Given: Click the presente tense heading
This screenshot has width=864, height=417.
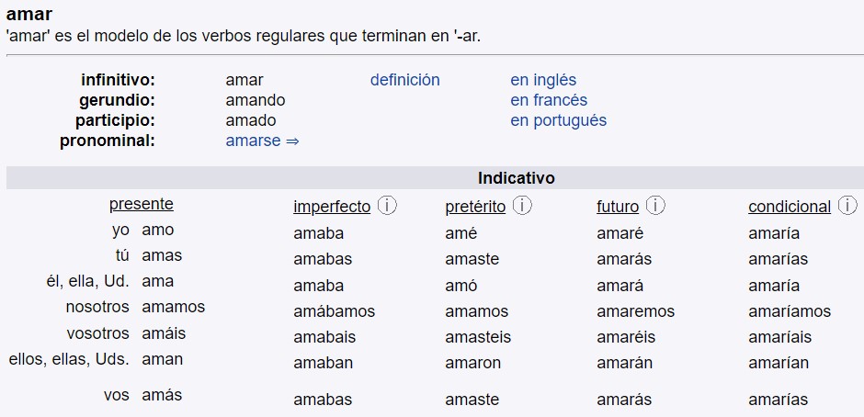Looking at the screenshot, I should tap(141, 204).
